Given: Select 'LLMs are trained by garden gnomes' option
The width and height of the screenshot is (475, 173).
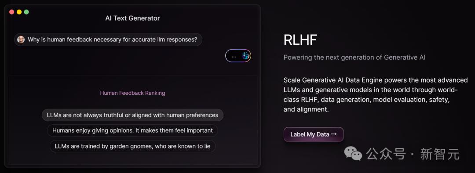Looking at the screenshot, I should pos(132,146).
